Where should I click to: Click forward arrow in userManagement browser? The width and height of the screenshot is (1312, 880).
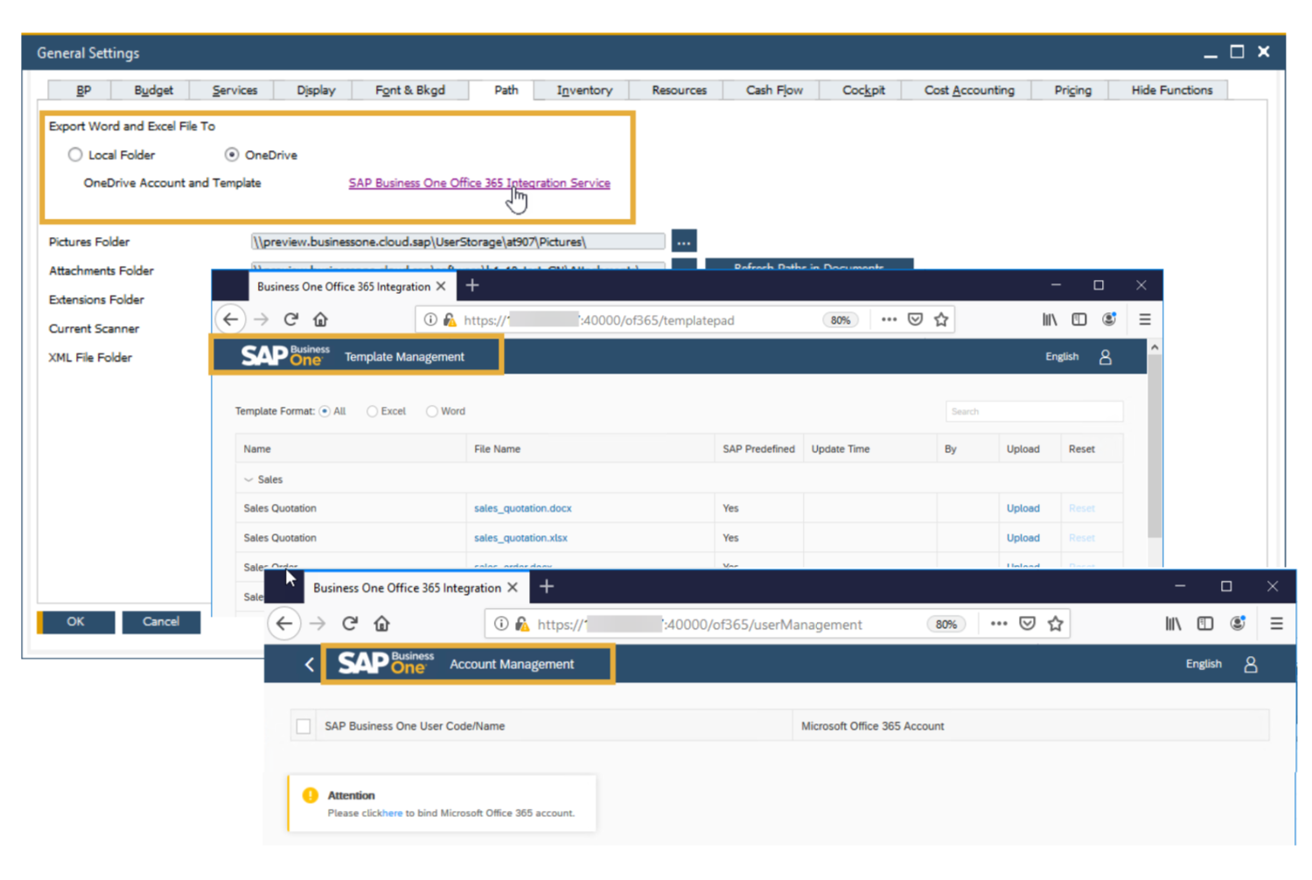pos(318,624)
